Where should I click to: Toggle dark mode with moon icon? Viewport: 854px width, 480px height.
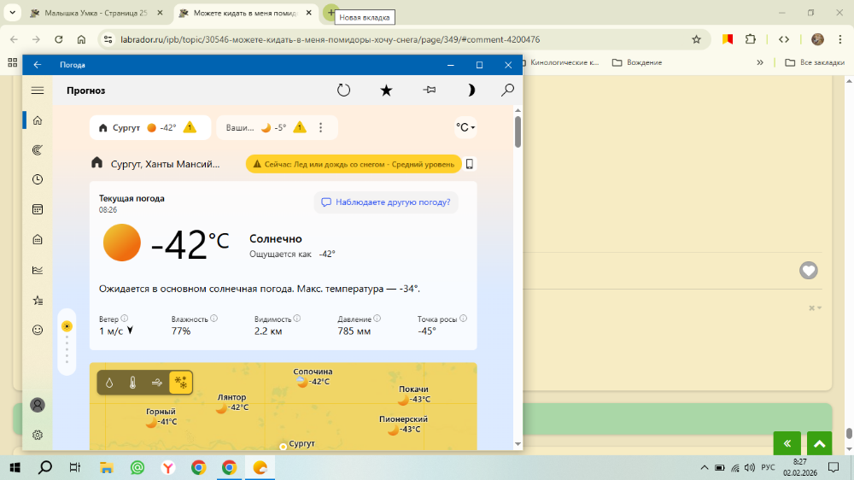pos(471,91)
